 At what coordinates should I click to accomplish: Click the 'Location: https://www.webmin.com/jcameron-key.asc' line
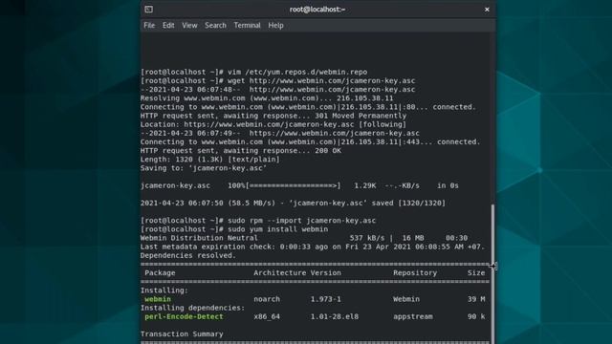[x=273, y=124]
